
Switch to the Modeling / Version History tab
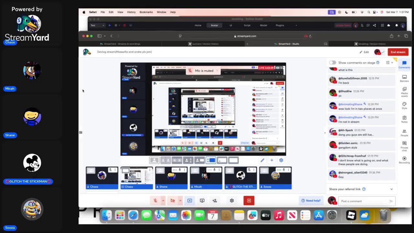point(370,44)
